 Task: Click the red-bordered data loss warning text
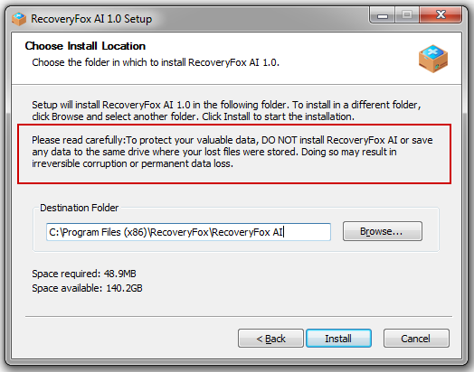pyautogui.click(x=232, y=152)
